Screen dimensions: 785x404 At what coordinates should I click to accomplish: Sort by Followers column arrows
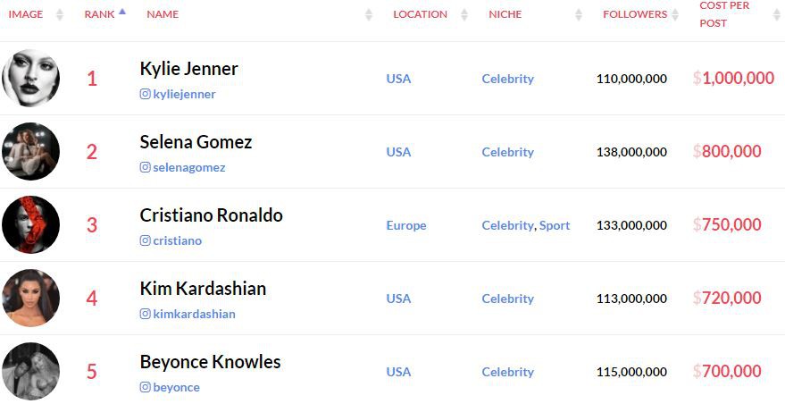coord(675,14)
